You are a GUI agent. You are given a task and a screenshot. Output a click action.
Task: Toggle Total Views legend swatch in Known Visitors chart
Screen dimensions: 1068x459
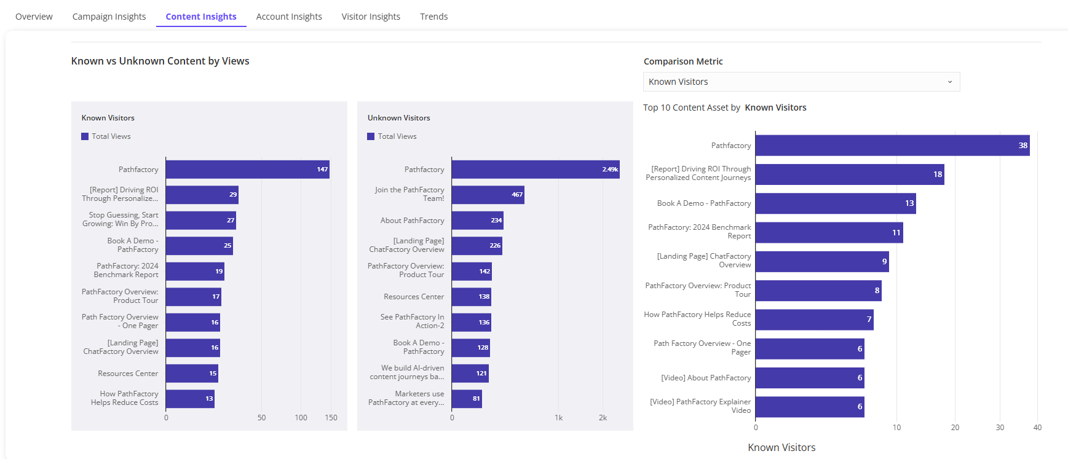tap(85, 136)
